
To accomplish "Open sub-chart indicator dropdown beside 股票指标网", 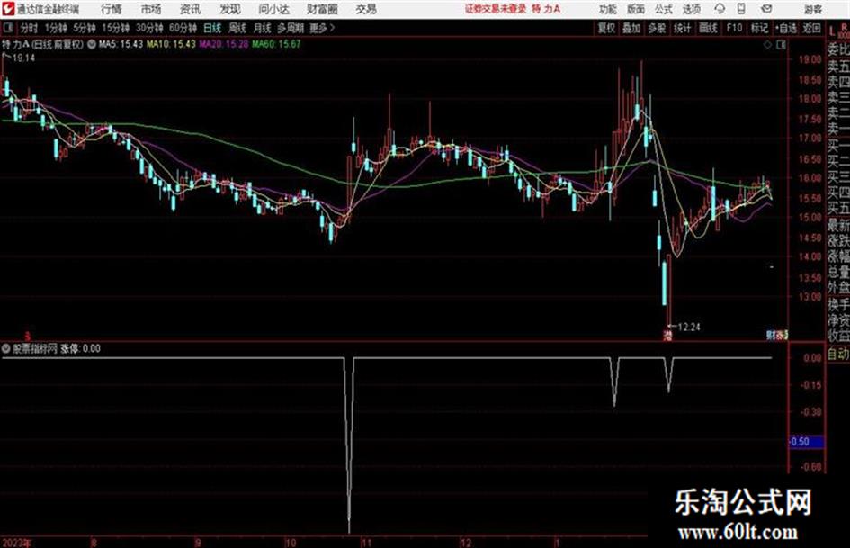I will 6,349.
